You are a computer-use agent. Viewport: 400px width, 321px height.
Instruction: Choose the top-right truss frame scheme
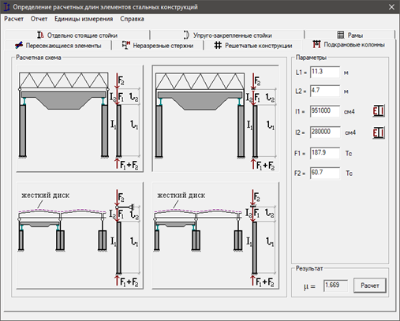pyautogui.click(x=215, y=118)
